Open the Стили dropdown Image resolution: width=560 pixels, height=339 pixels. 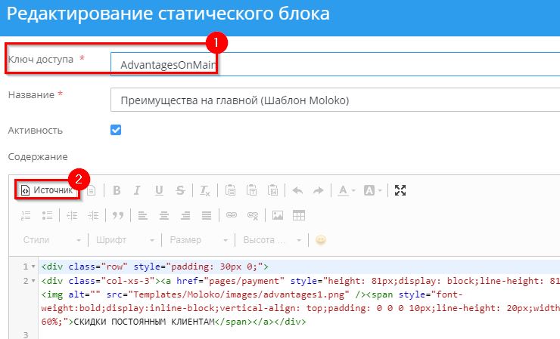[50, 240]
